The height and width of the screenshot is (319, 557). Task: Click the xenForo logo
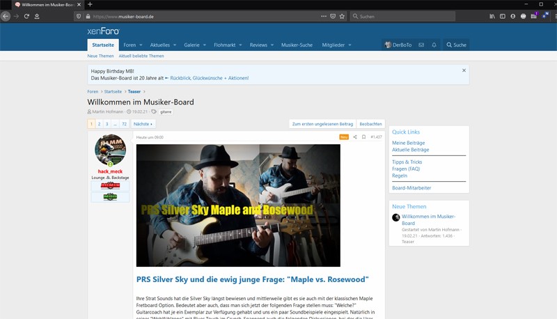tap(103, 31)
